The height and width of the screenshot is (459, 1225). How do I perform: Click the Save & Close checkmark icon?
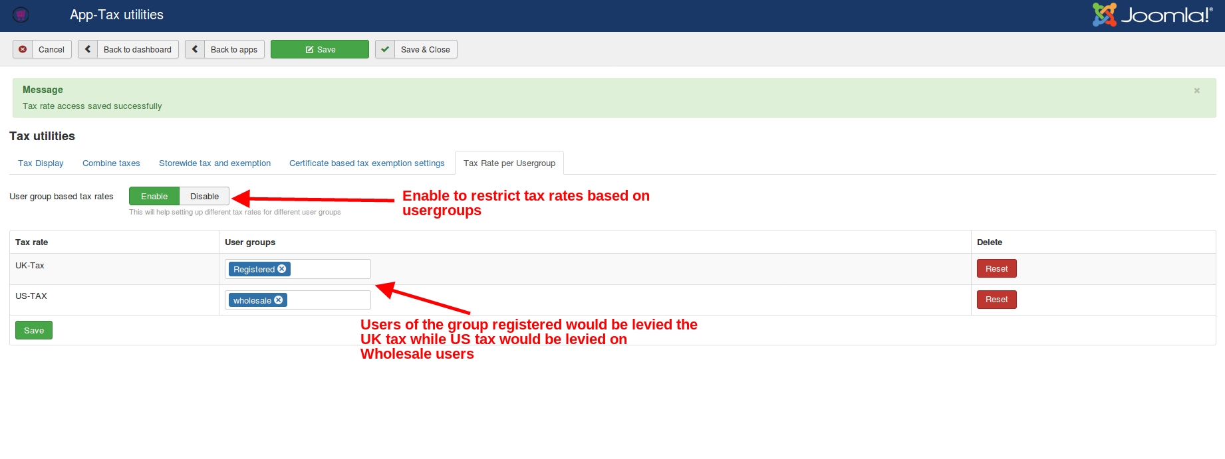click(x=385, y=49)
